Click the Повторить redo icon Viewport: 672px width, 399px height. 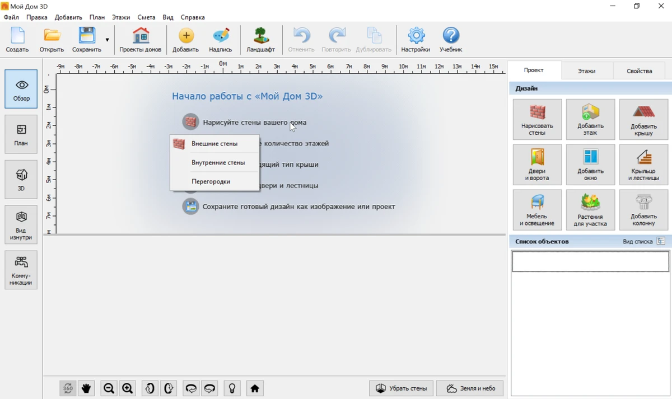pos(336,39)
